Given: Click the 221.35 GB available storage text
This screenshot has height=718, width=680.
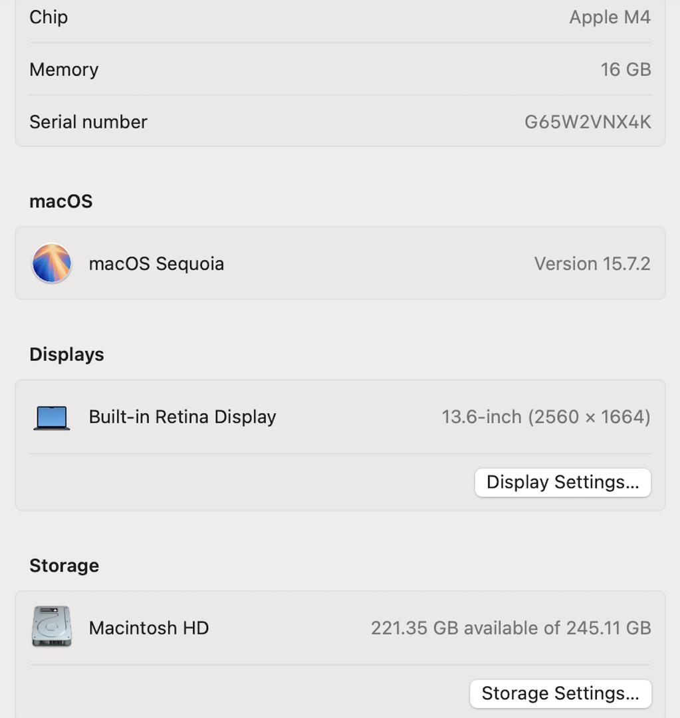Looking at the screenshot, I should click(x=510, y=628).
